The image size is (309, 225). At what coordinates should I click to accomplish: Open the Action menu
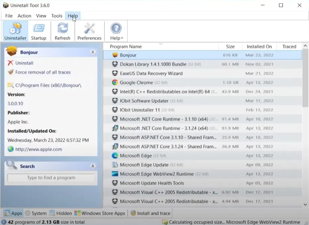pos(25,16)
